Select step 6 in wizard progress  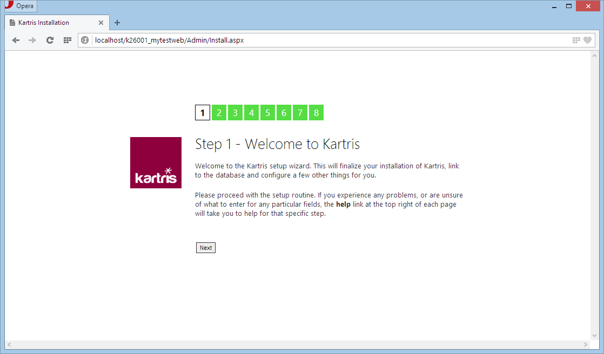284,113
